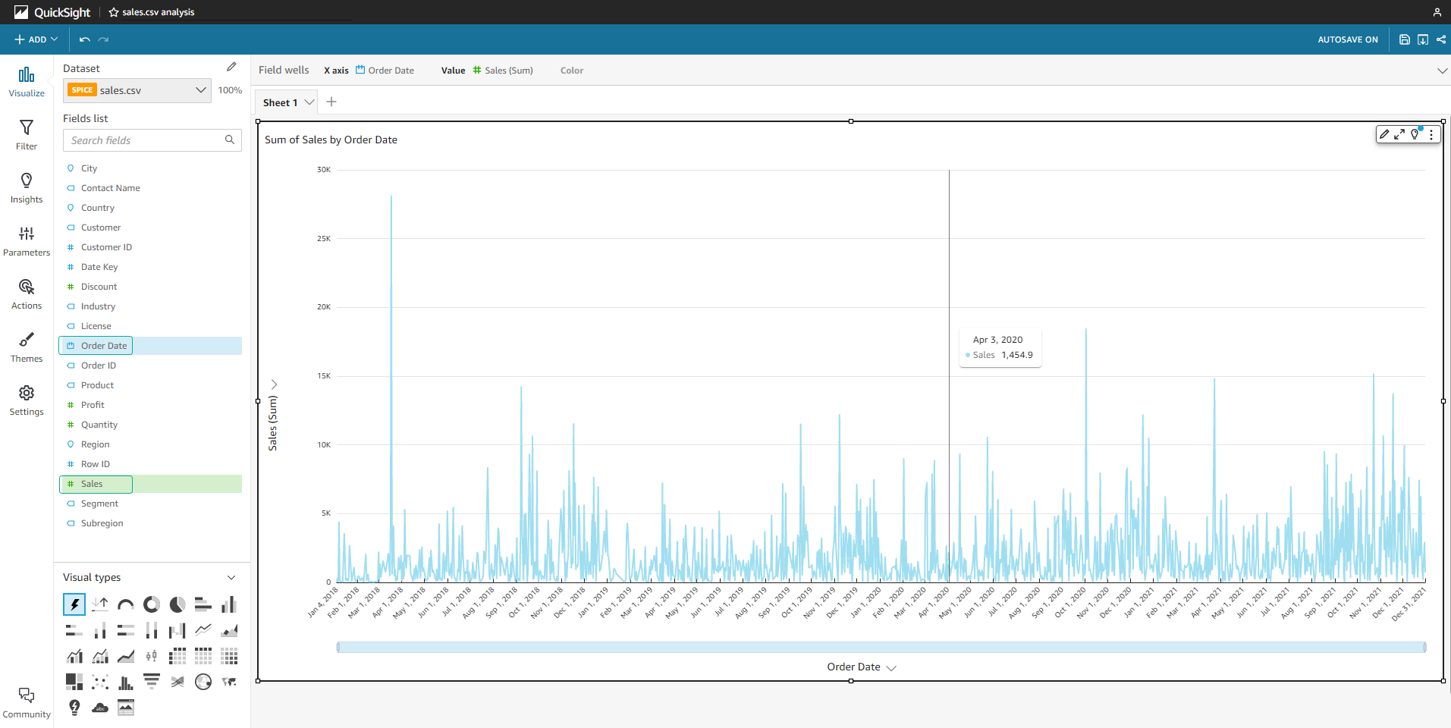Choose the custom visual content type
Screen dimensions: 1451x728
coord(126,708)
